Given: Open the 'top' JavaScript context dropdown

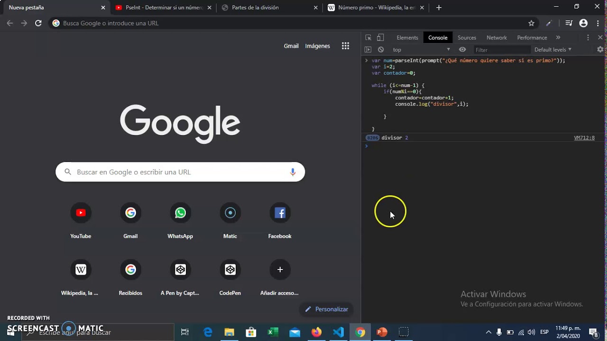Looking at the screenshot, I should pyautogui.click(x=421, y=49).
